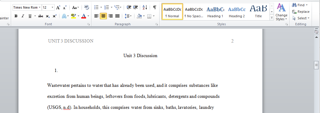The image size is (320, 113).
Task: Open the Paragraph dialog launcher
Action: coord(157,24)
